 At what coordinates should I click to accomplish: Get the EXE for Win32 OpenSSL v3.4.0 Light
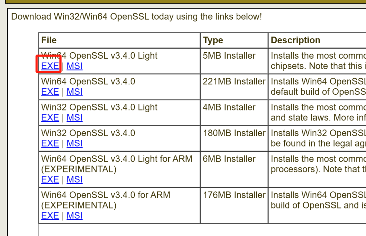point(50,117)
